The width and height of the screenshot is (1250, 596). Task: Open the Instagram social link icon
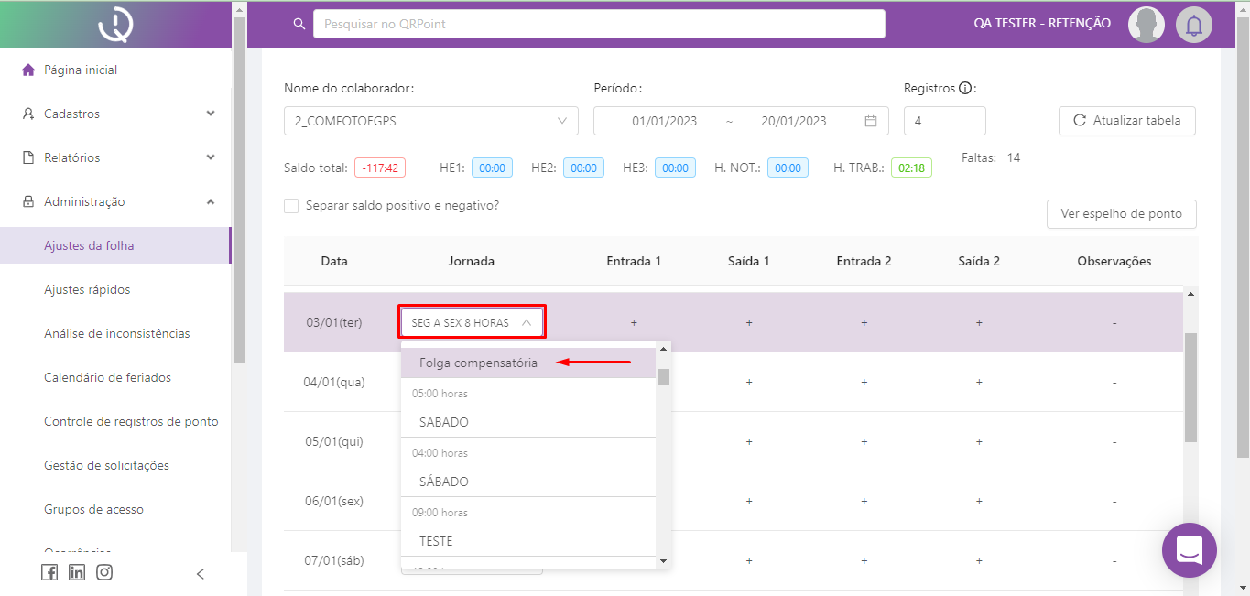click(104, 572)
